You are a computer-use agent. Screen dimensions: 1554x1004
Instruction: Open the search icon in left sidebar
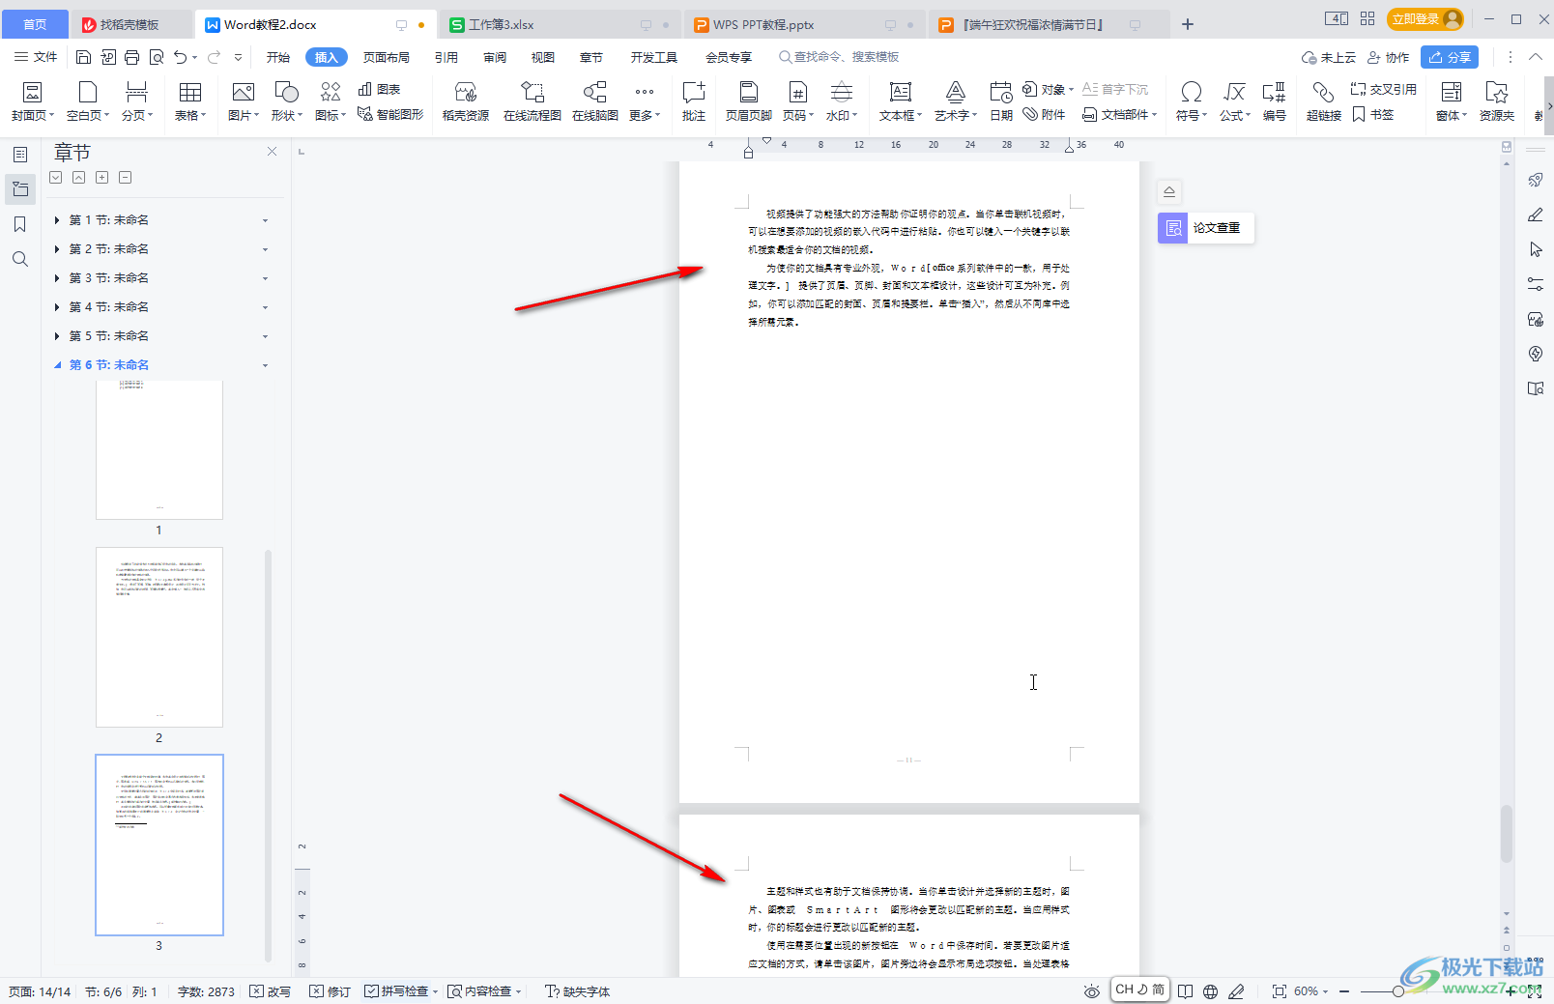[x=20, y=259]
